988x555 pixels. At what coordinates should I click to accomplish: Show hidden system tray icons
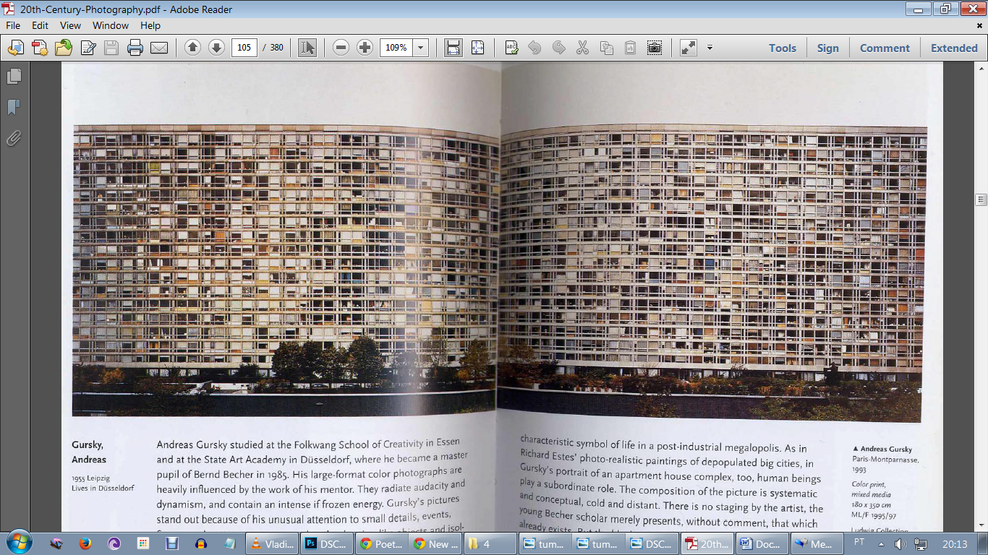[881, 543]
